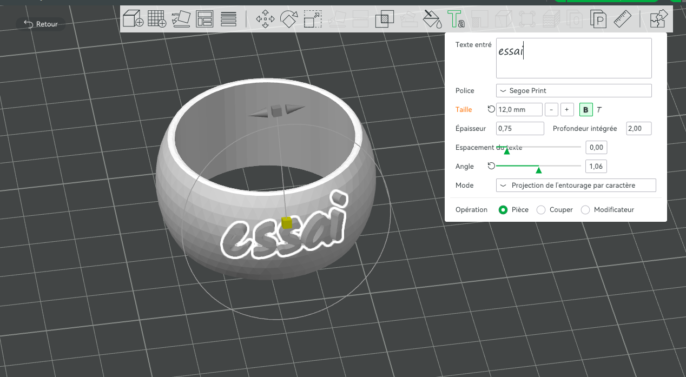Click into the Texte entré text box

573,58
